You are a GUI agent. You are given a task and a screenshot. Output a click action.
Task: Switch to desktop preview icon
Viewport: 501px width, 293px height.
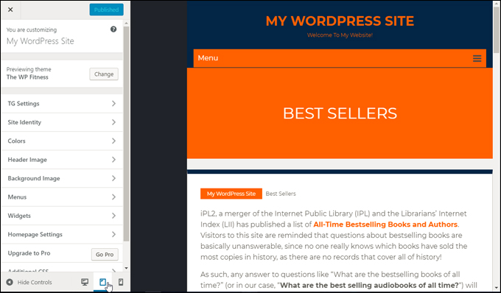click(85, 282)
